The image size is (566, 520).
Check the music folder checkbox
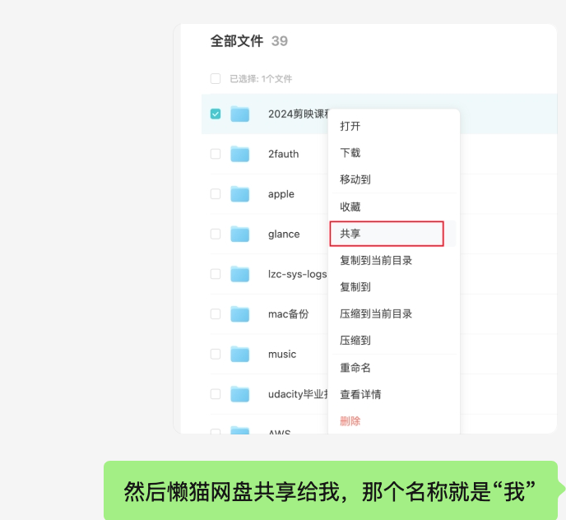tap(216, 354)
